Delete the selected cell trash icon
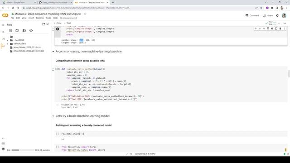Viewport: 290px width, 163px height. [x=280, y=29]
